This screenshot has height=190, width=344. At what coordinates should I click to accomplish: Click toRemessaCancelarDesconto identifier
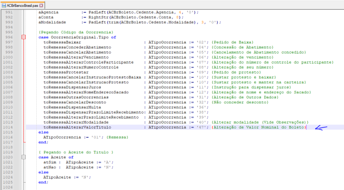point(75,103)
